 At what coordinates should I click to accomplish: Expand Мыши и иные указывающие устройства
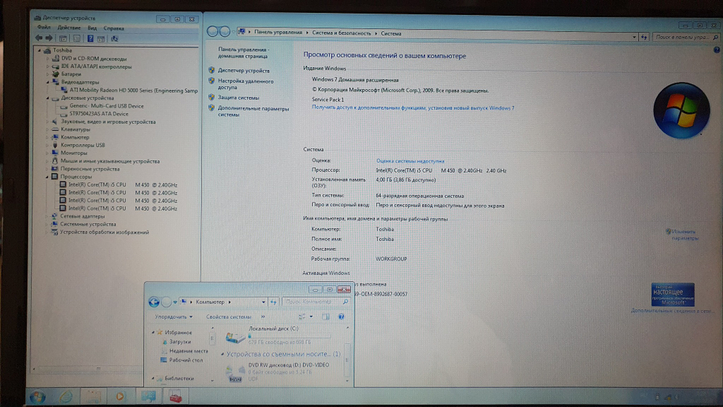[48, 161]
